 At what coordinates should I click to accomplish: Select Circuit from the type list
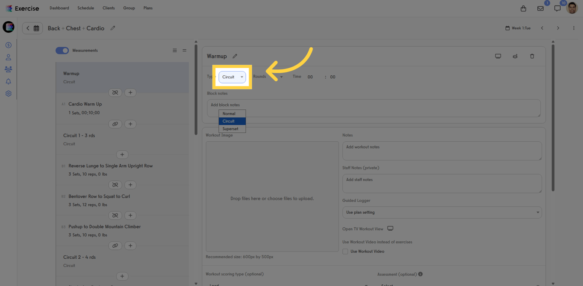[232, 121]
